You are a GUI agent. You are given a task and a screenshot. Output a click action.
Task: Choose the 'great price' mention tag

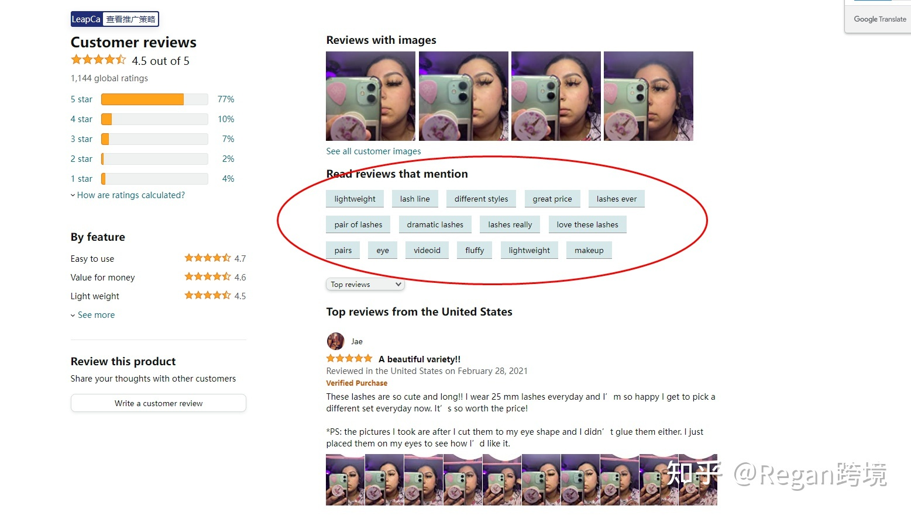pos(552,199)
